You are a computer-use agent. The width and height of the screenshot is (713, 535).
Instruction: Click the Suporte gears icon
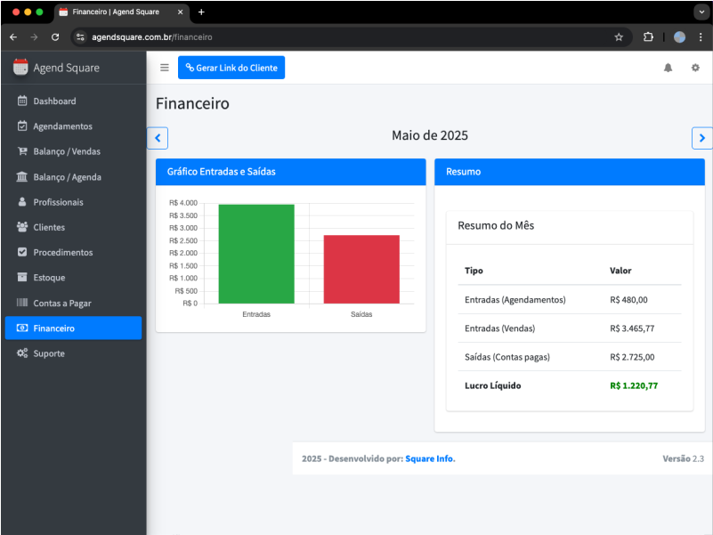22,353
